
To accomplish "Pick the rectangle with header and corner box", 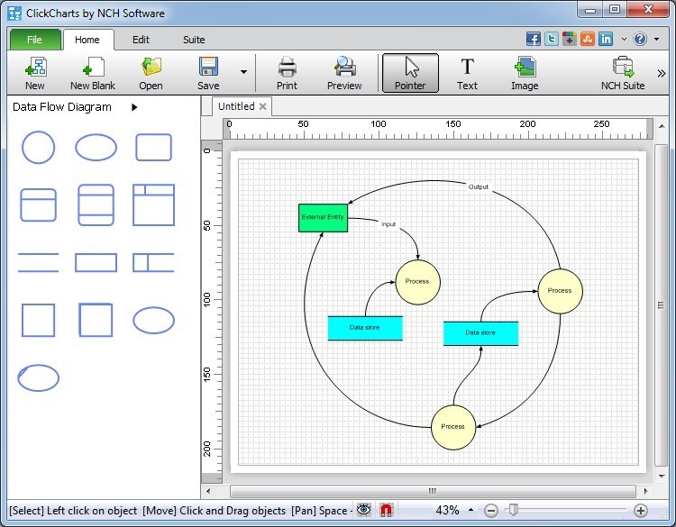I will 153,205.
